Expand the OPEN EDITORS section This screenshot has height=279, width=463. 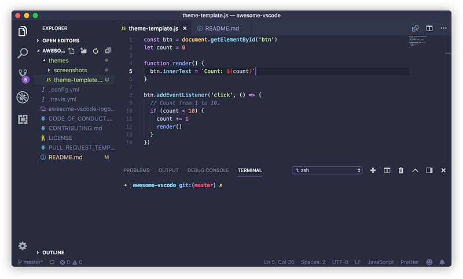tap(60, 40)
